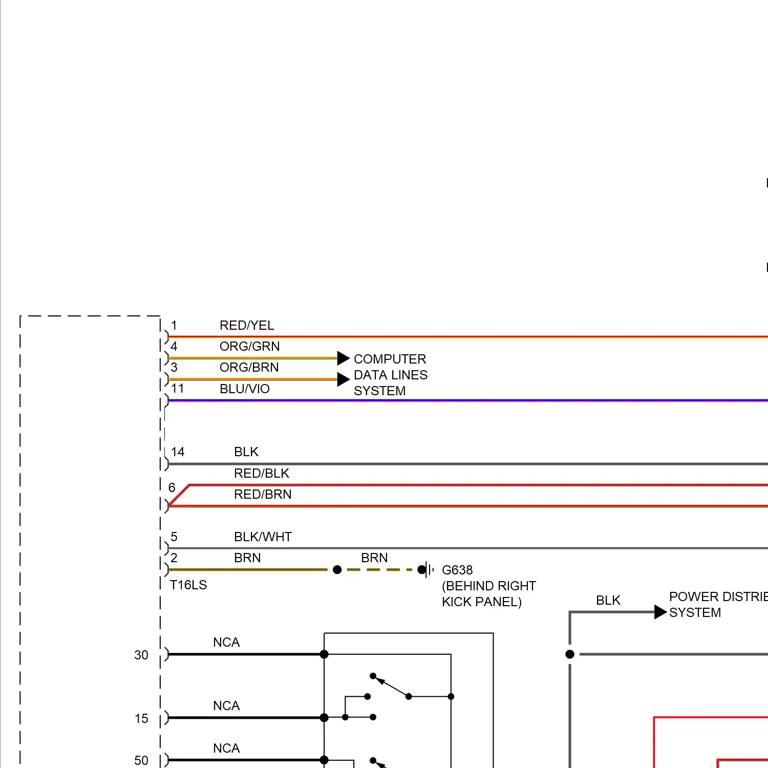
Task: Select terminal number 50
Action: (x=141, y=761)
